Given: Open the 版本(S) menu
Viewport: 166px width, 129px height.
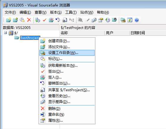Looking at the screenshot, I should pos(56,12).
